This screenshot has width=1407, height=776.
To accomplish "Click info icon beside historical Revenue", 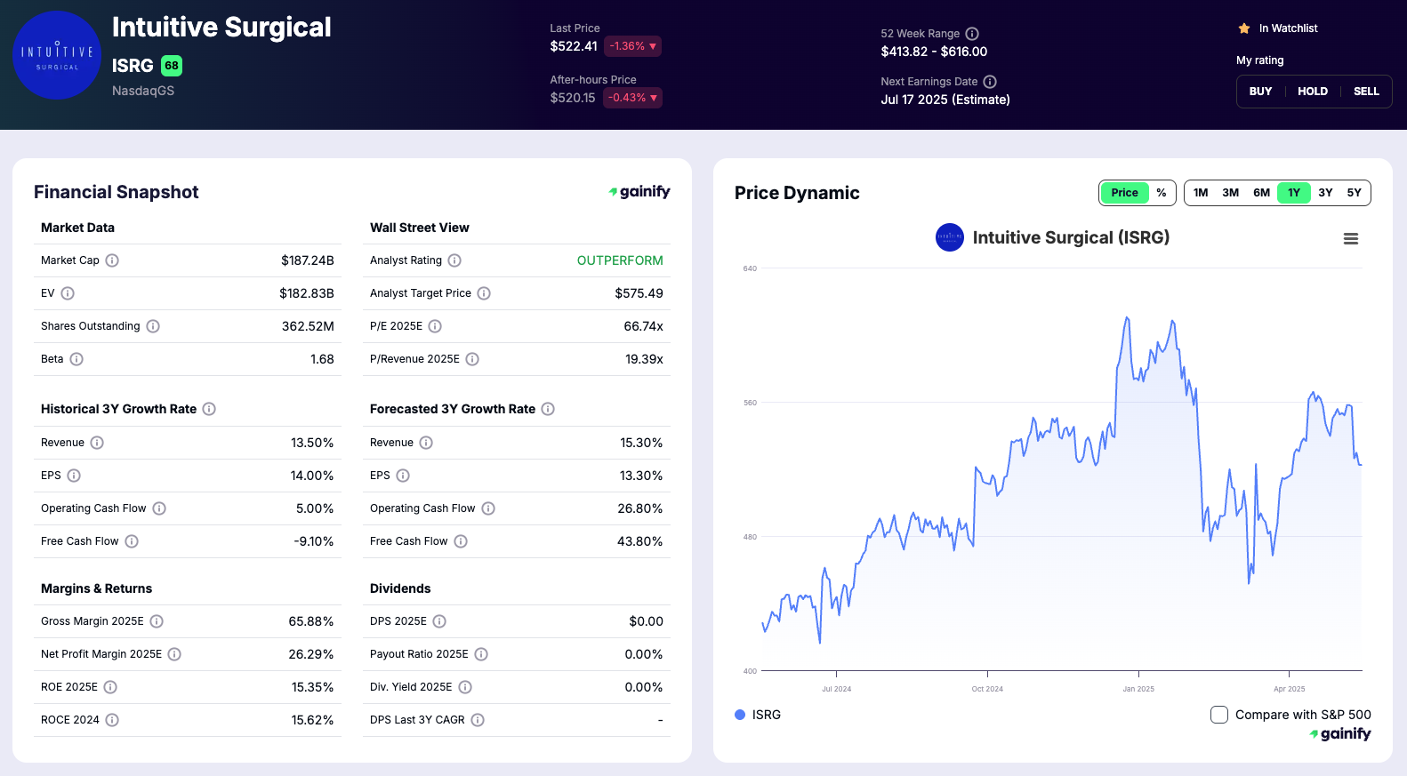I will tap(97, 443).
